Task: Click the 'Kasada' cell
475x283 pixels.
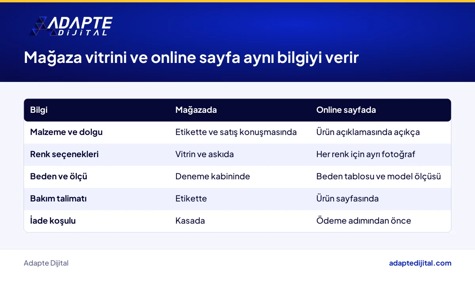Action: 190,221
